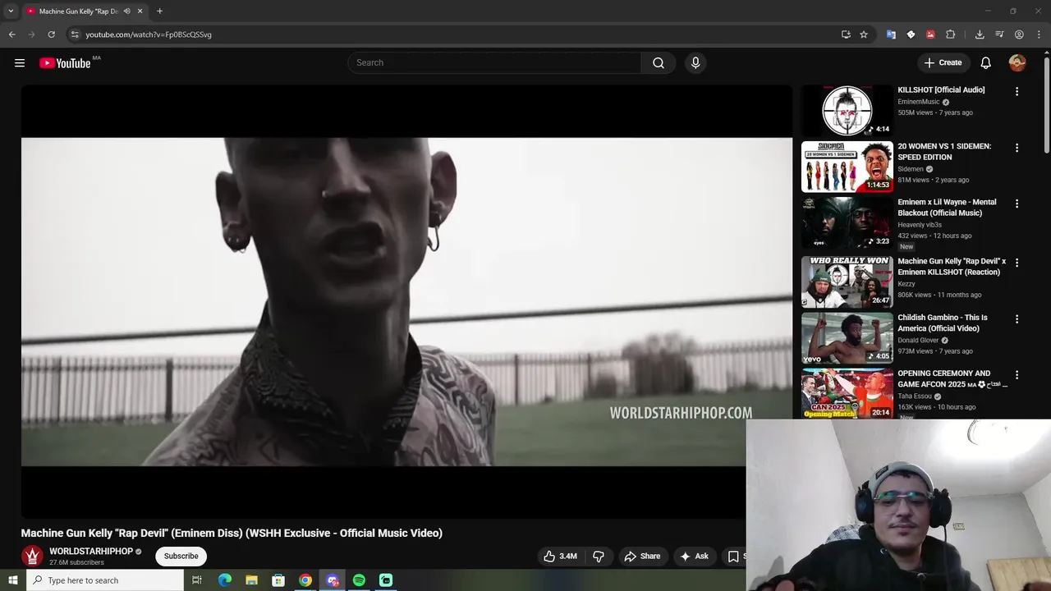Open Windows Start menu
This screenshot has height=591, width=1051.
pyautogui.click(x=12, y=580)
